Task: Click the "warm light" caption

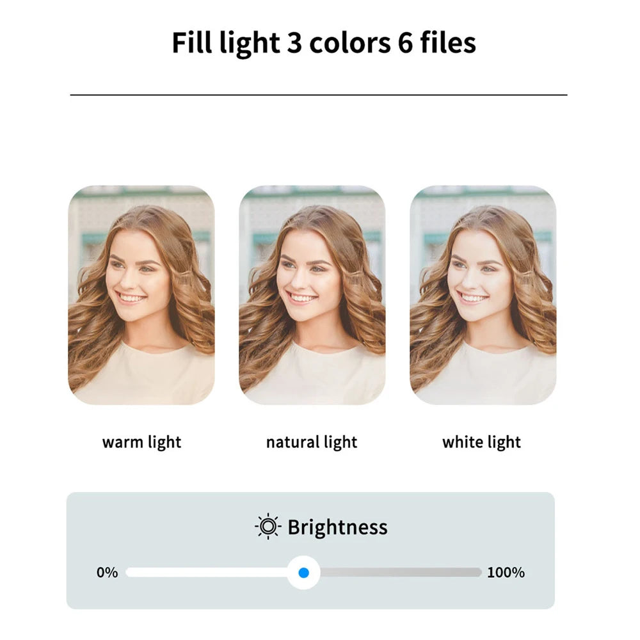Action: [x=141, y=442]
